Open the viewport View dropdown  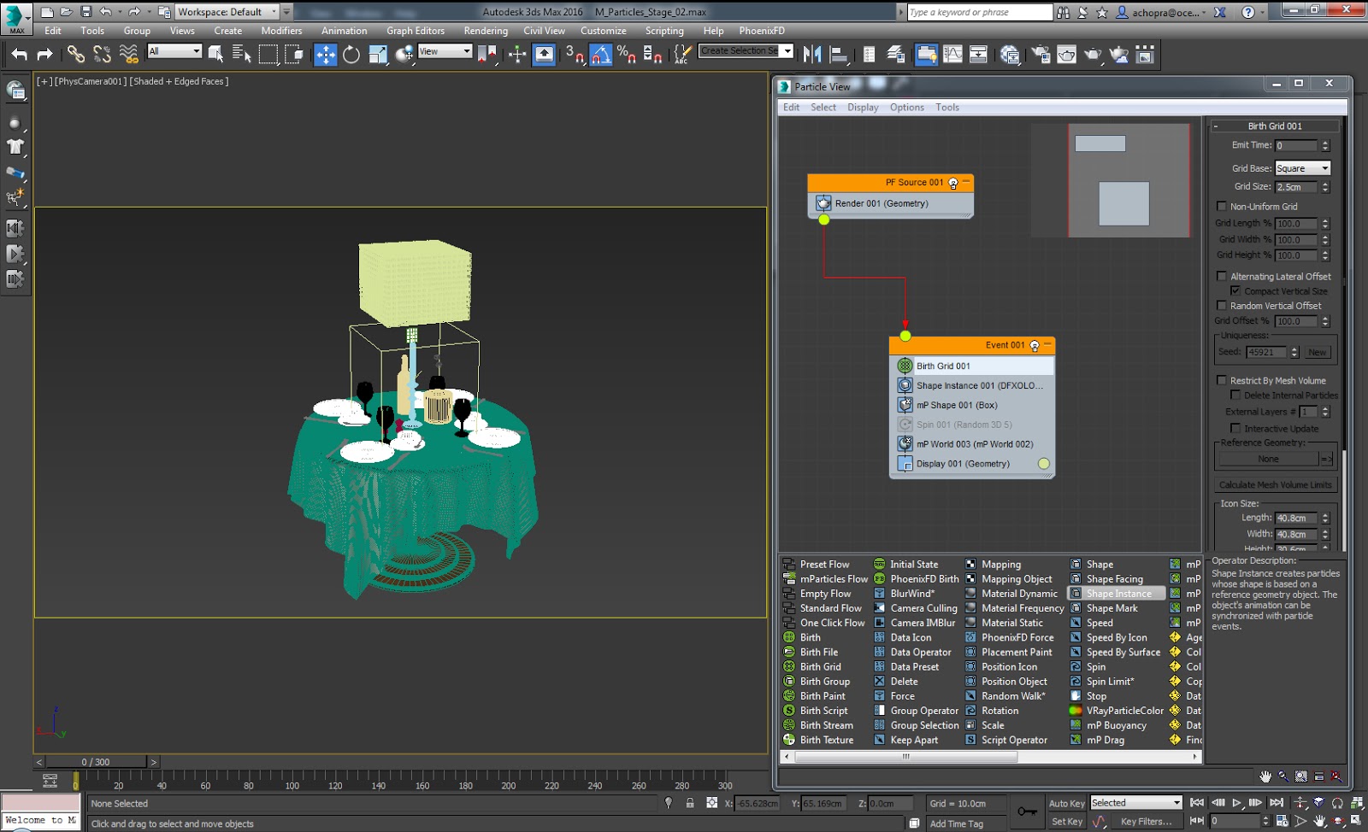tap(469, 50)
